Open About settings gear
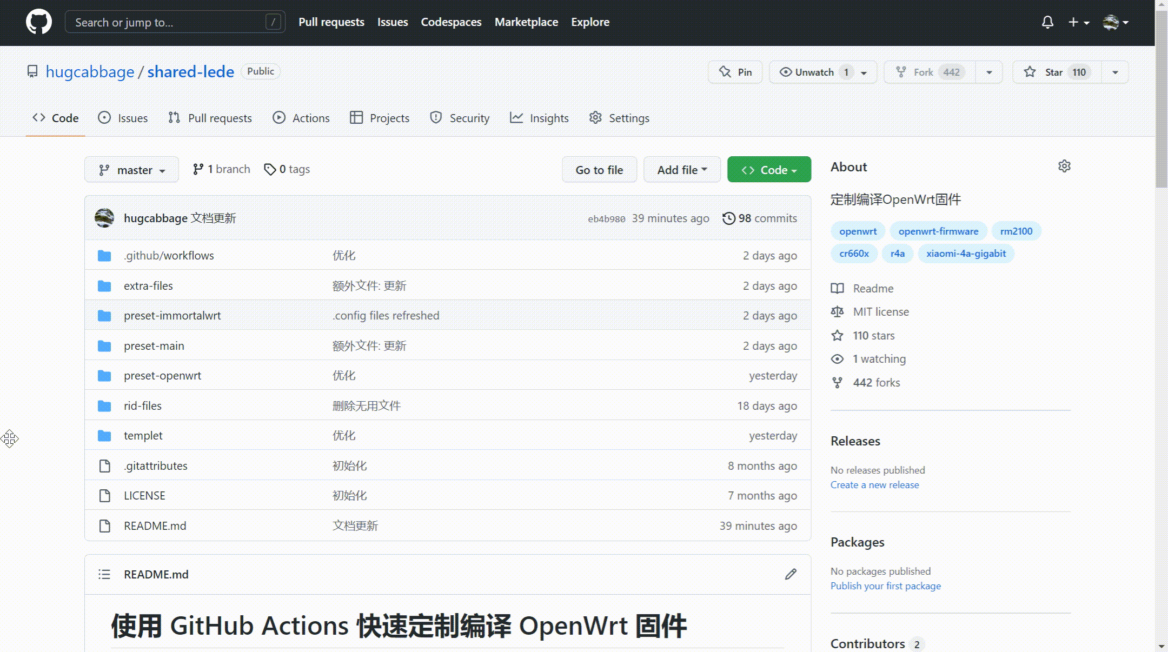Screen dimensions: 1168x652 click(1064, 167)
